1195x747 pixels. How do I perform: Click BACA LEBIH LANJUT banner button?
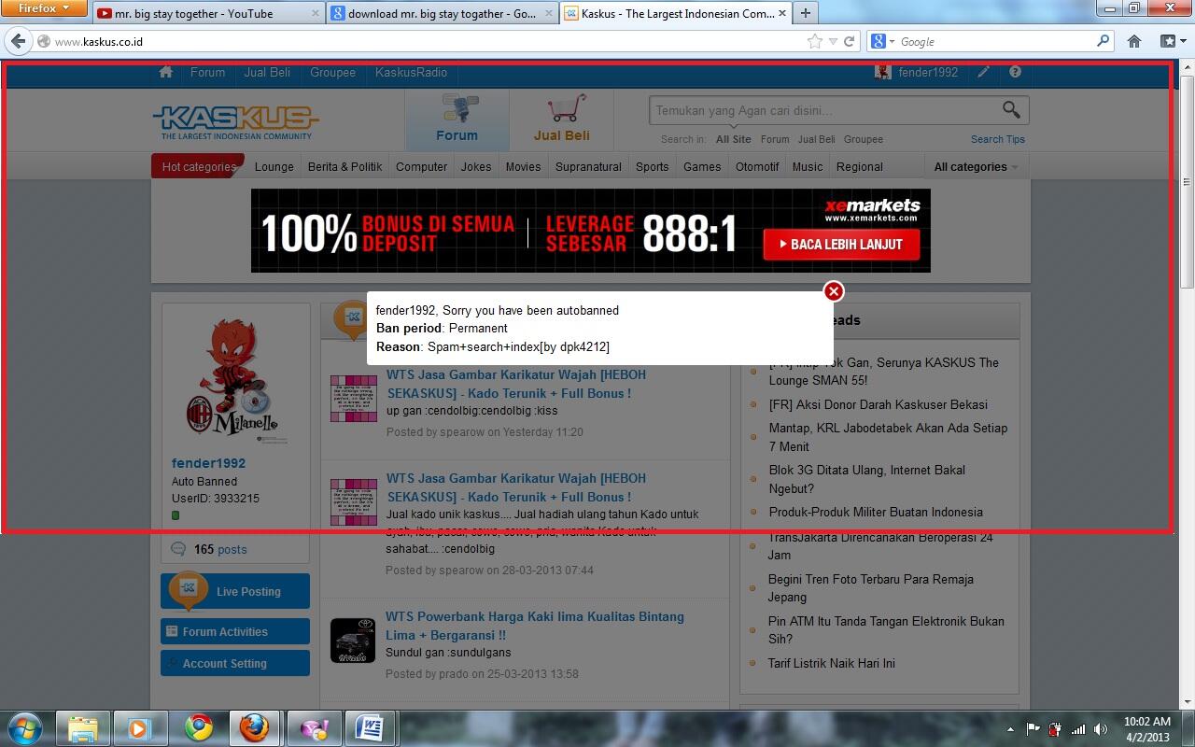pos(841,244)
